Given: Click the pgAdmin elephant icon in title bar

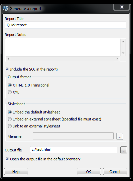Looking at the screenshot, I should (x=5, y=8).
